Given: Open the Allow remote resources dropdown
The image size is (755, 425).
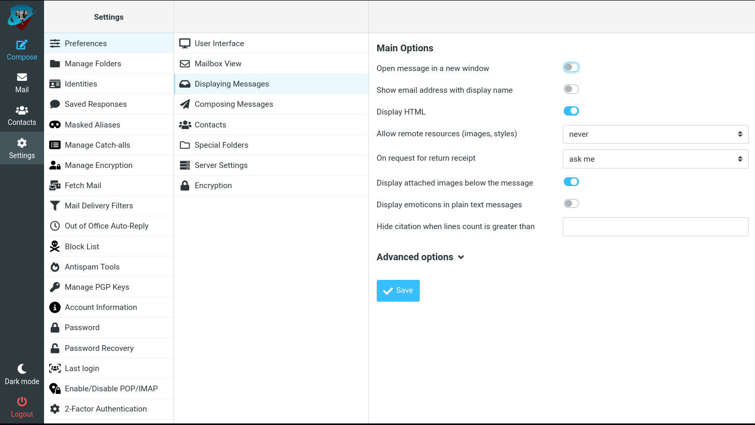Looking at the screenshot, I should [x=656, y=134].
